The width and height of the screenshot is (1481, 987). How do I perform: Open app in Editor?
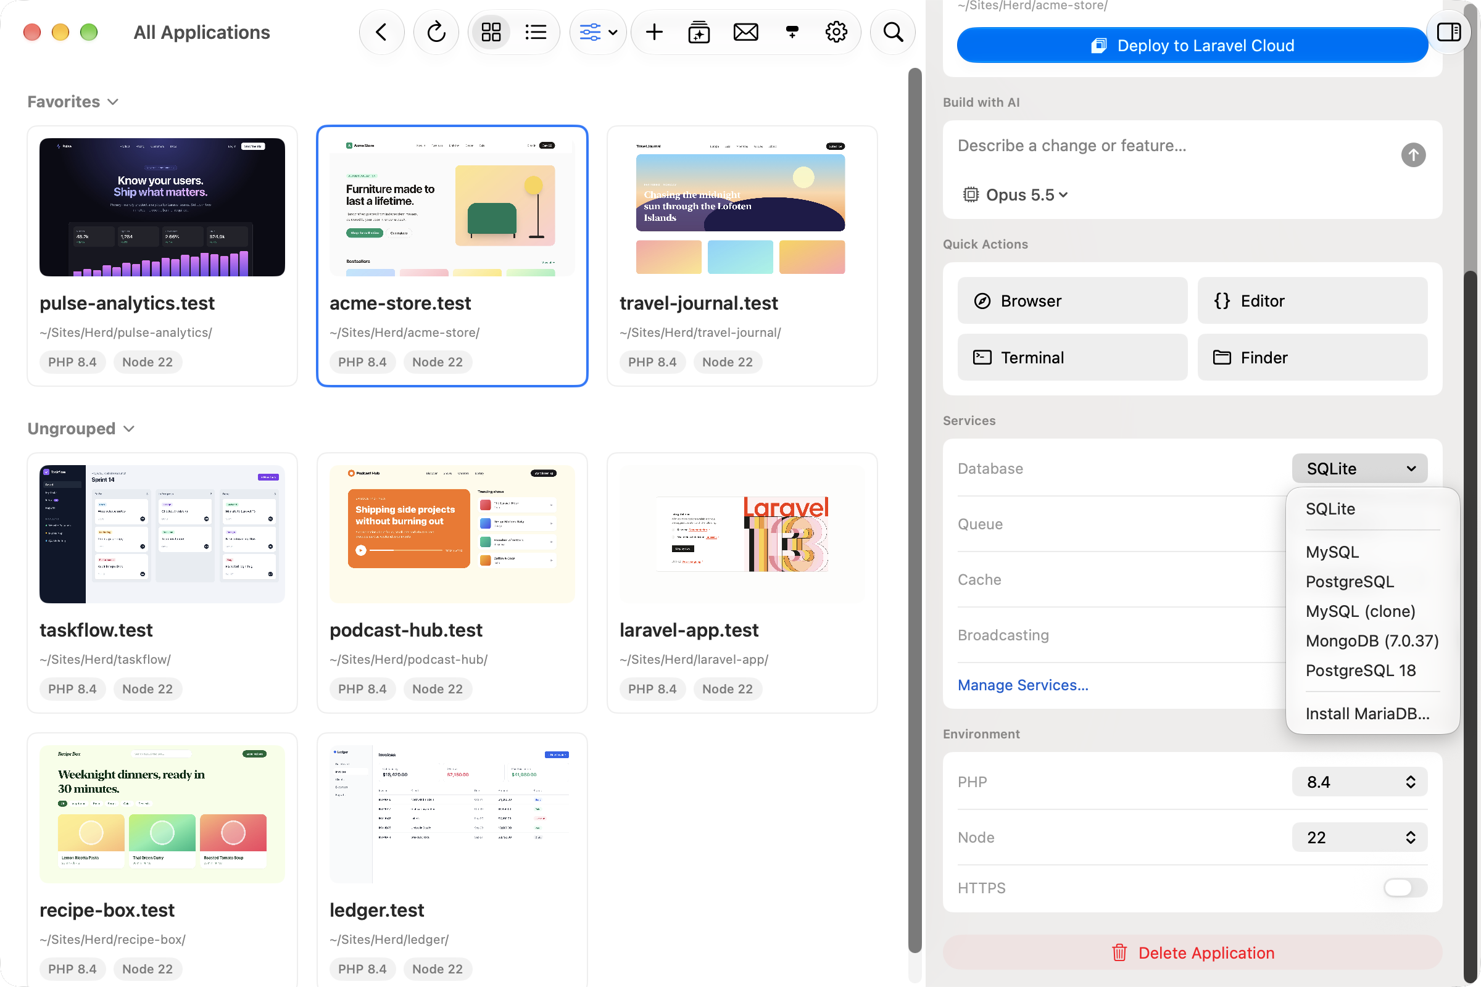click(1313, 301)
